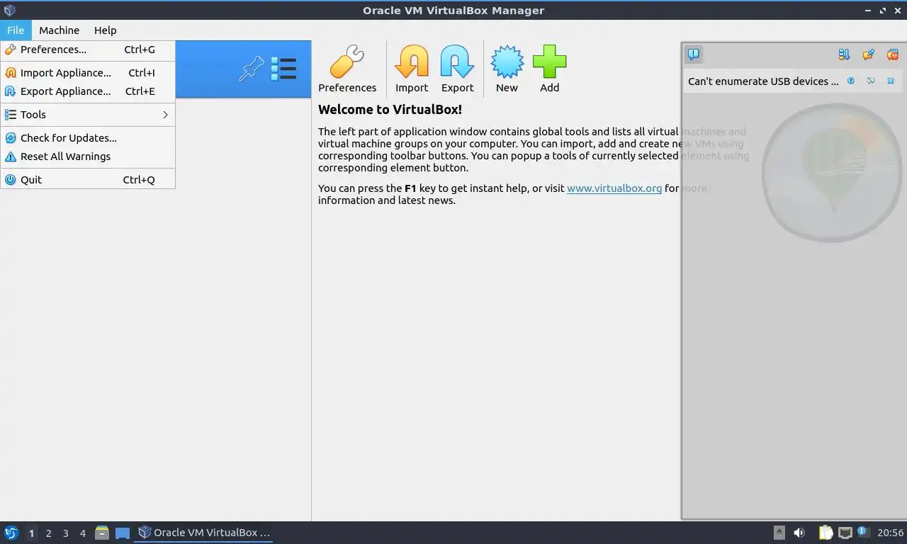Image resolution: width=907 pixels, height=544 pixels.
Task: Open the Help menu
Action: click(105, 30)
